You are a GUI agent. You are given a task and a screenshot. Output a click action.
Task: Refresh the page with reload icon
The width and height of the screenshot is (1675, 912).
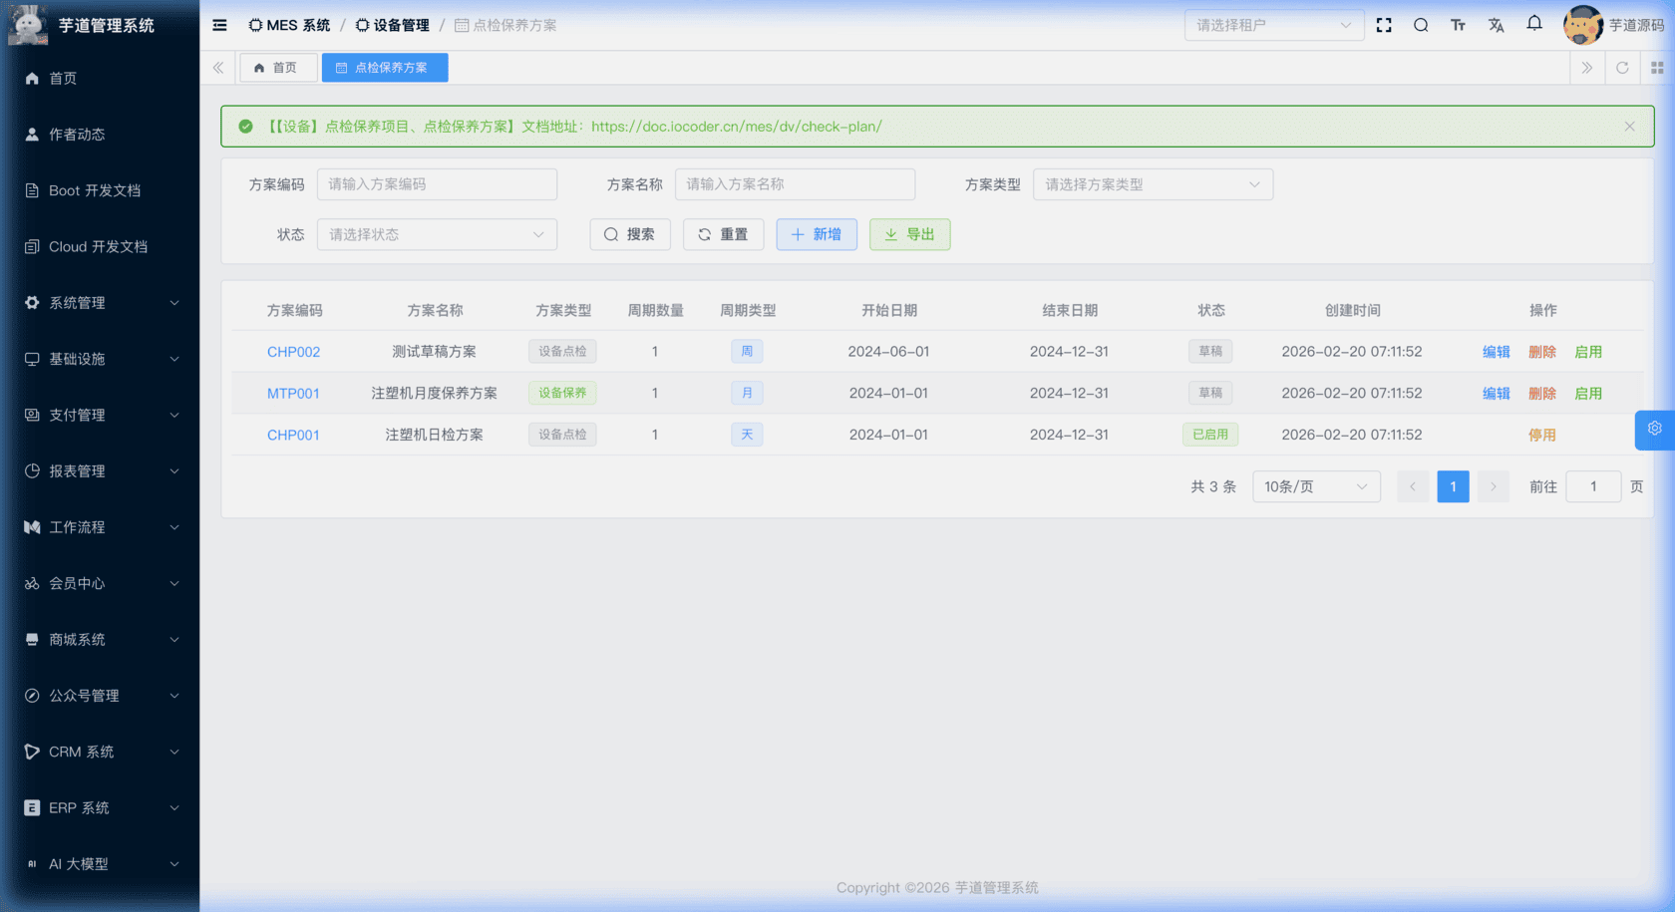click(1622, 67)
